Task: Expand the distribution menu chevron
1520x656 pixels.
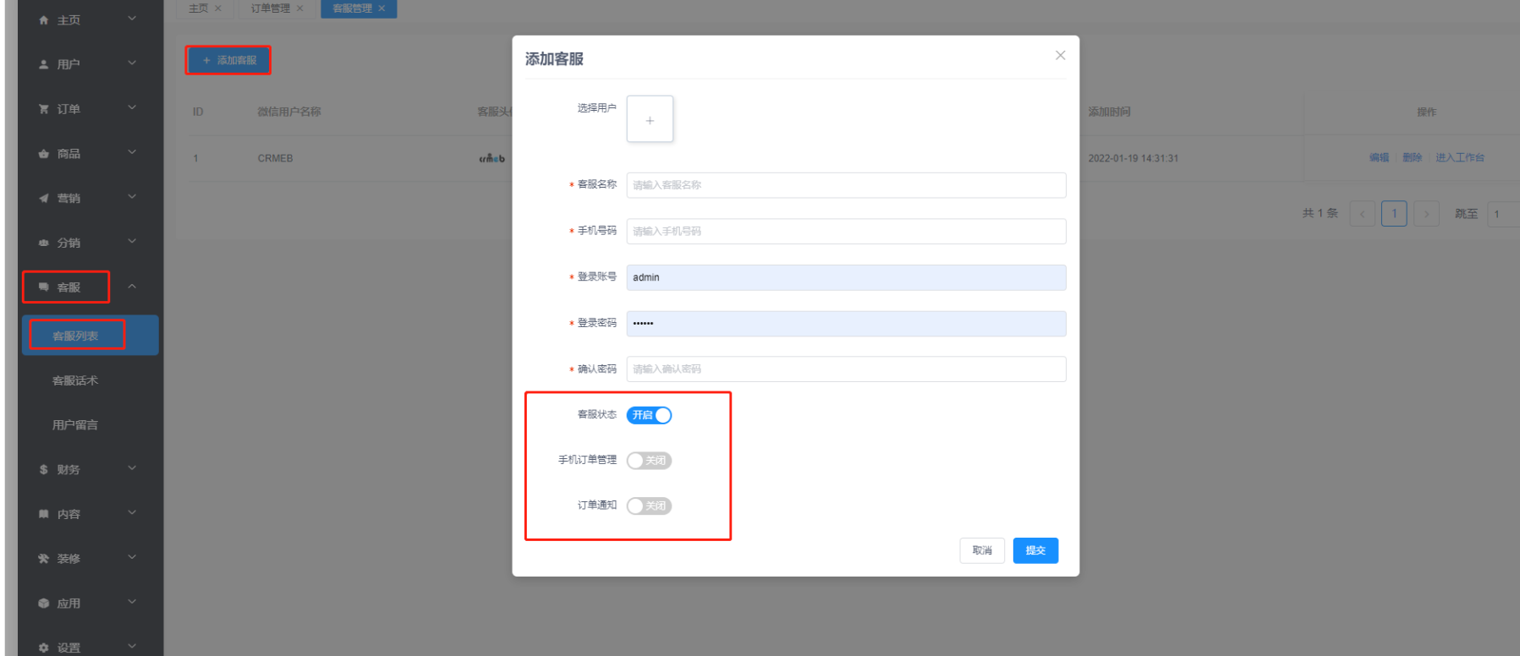Action: tap(132, 242)
